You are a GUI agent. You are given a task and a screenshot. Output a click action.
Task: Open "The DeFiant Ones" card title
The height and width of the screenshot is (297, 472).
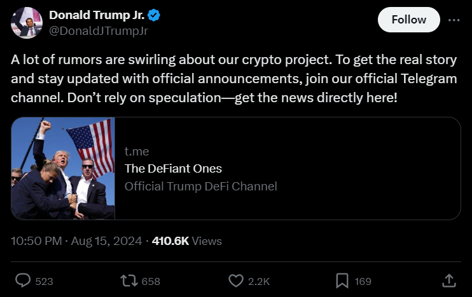(173, 168)
